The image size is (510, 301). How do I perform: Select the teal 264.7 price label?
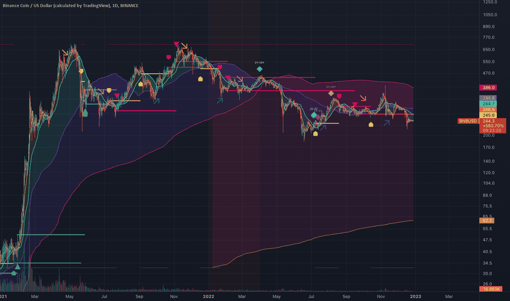[x=488, y=104]
